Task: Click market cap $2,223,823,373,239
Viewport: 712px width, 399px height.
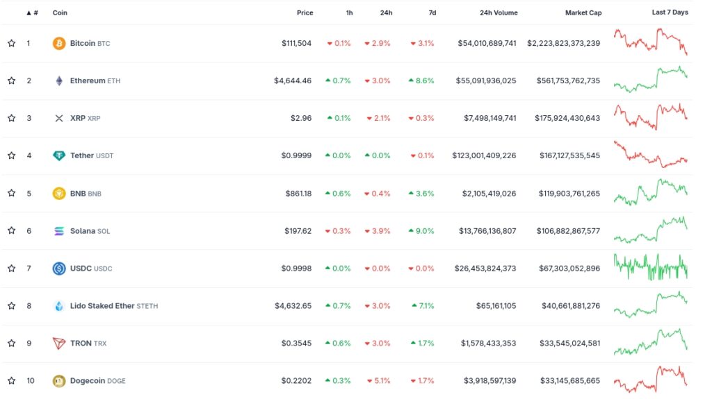Action: click(x=563, y=44)
